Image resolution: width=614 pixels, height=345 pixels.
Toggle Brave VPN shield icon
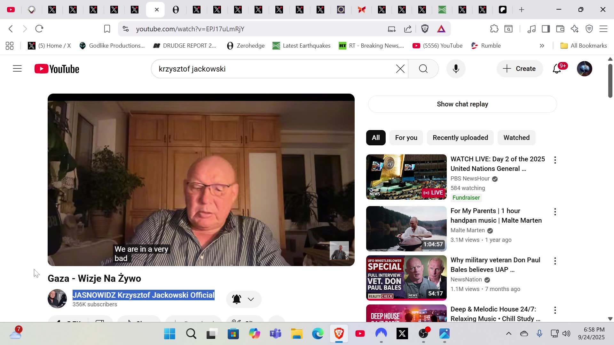589,29
